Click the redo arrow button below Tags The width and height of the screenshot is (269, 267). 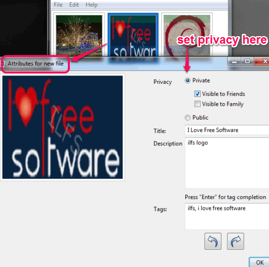pyautogui.click(x=235, y=241)
